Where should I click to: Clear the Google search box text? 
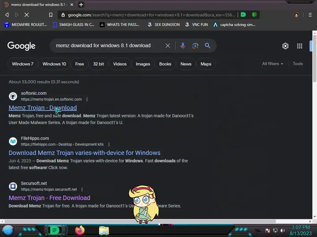[x=167, y=46]
